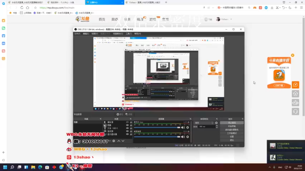Open the 文件(F) menu in OBS

pos(77,34)
